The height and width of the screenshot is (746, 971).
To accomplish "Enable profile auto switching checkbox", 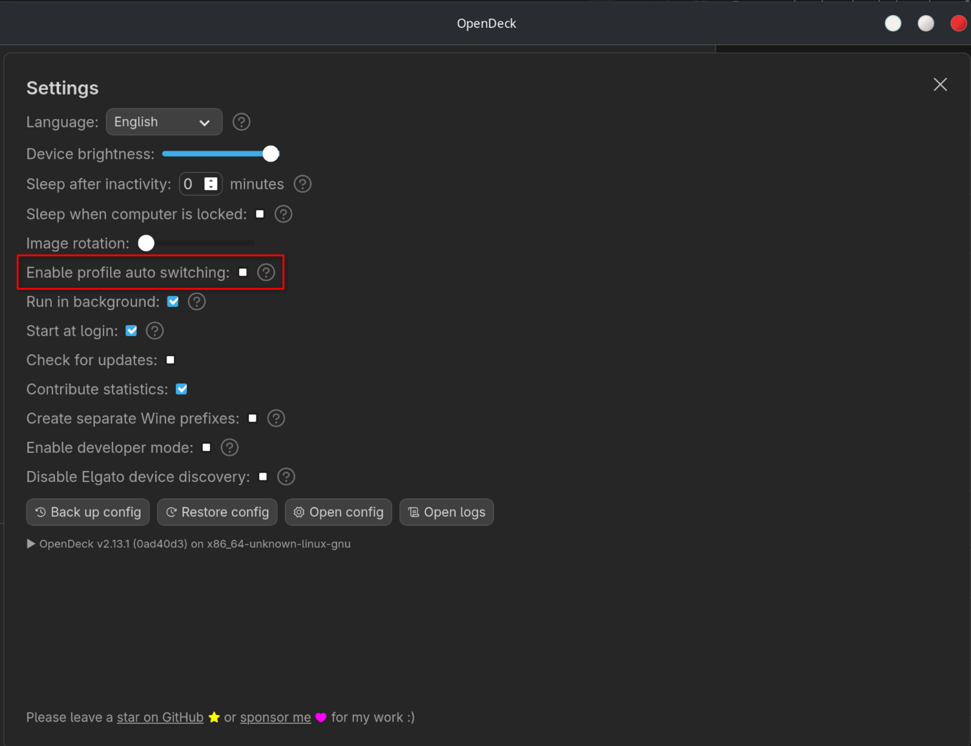I will (x=243, y=272).
